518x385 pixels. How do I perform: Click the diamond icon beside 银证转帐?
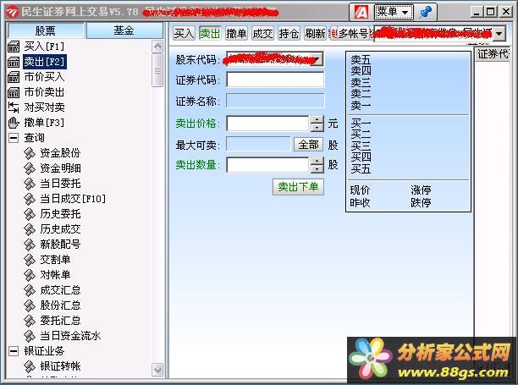(x=30, y=366)
